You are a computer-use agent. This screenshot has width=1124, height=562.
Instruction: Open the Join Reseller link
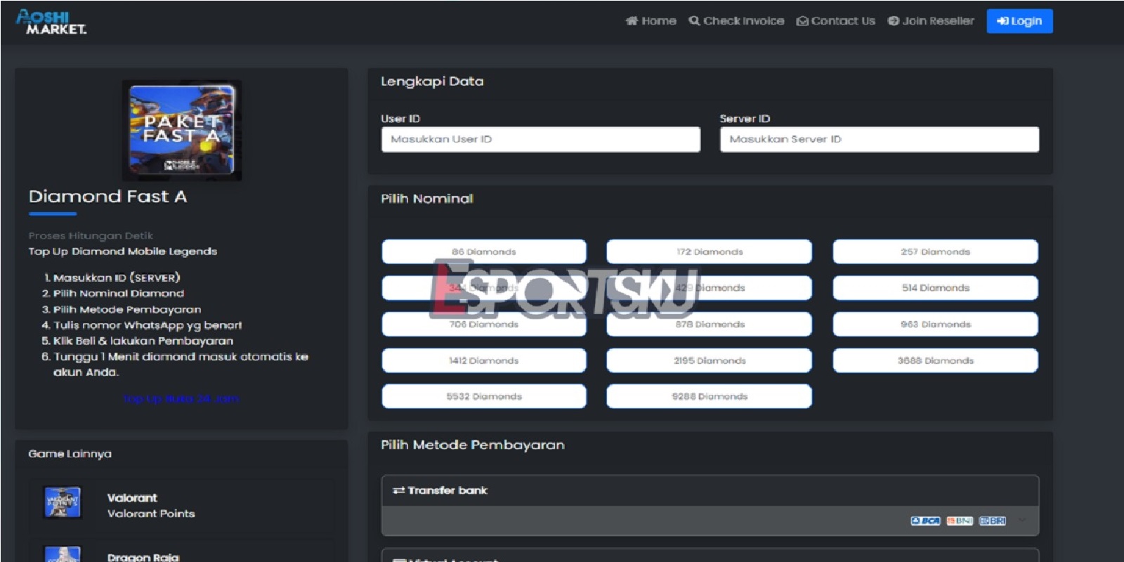point(931,21)
